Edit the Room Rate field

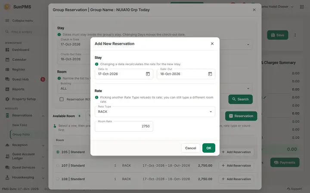coord(124,126)
